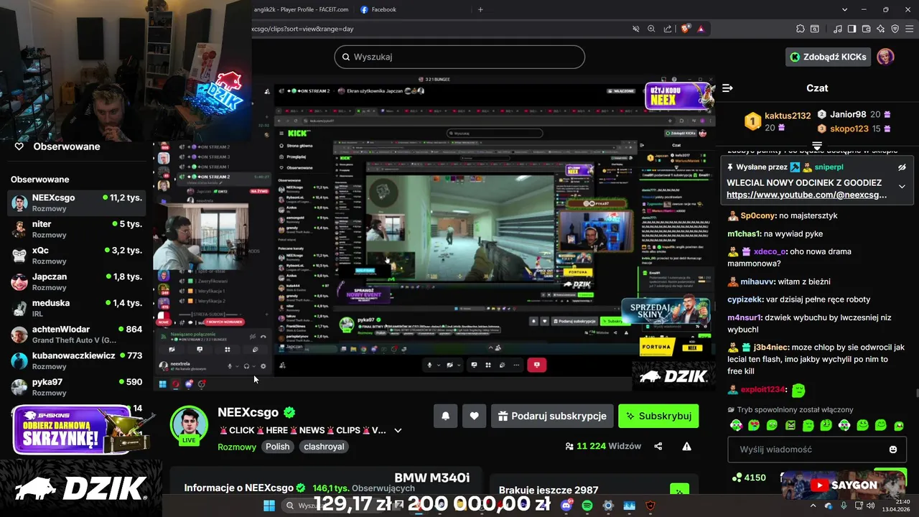Collapse the chat with the arrow icon

pos(727,88)
